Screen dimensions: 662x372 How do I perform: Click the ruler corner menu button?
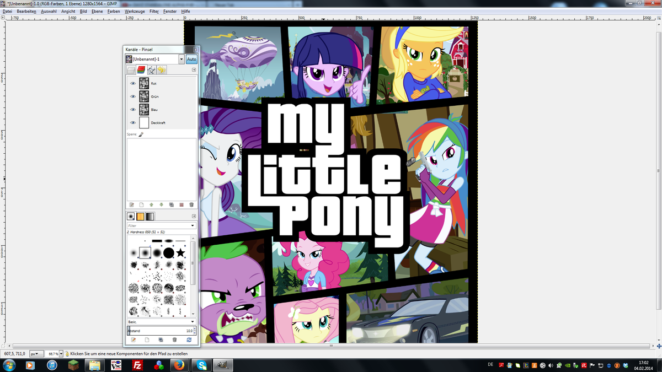3,18
